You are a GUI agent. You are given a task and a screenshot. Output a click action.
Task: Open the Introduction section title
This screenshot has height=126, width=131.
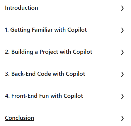click(x=21, y=8)
